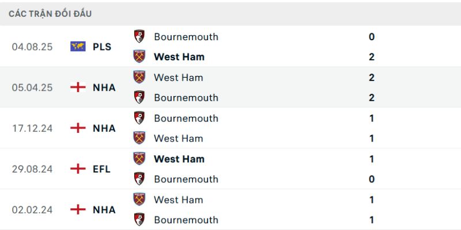Click West Ham crest in 04.08.25 match
Screen dimensions: 461x230
coord(139,56)
